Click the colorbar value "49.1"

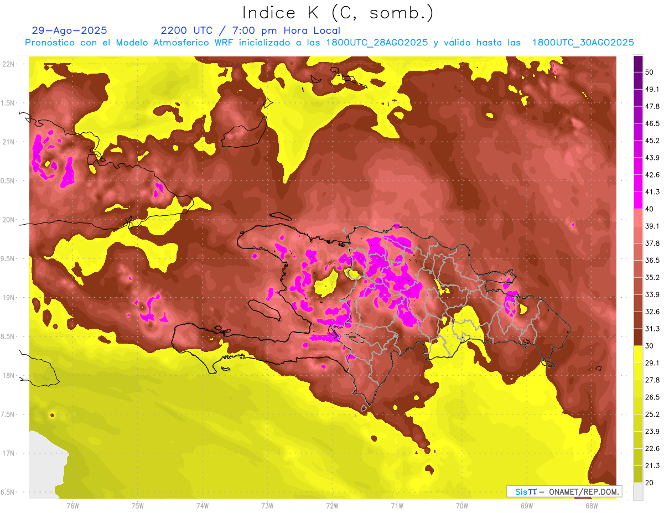(652, 89)
